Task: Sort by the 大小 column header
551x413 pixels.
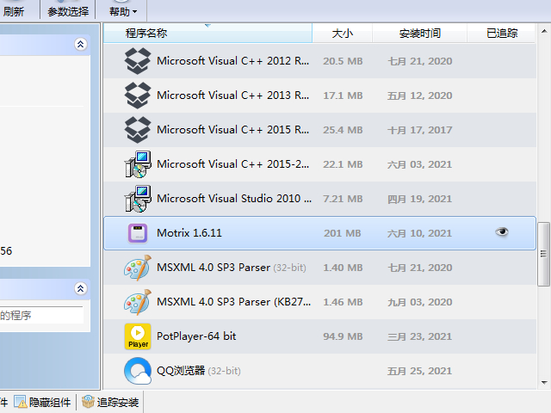Action: [343, 34]
